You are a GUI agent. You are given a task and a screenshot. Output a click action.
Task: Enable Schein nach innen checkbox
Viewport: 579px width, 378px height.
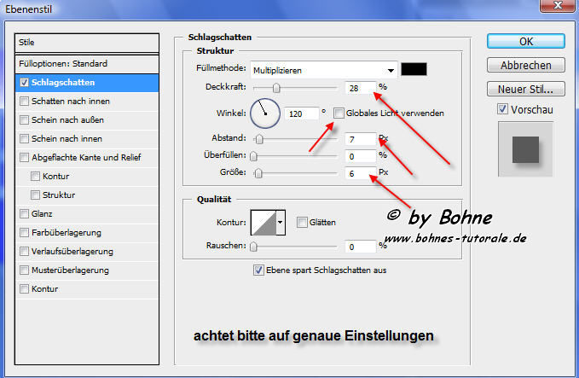(x=25, y=138)
